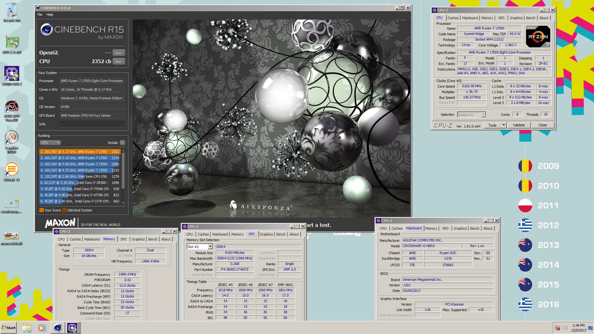
Task: Click the Core Voltage value 1.962 V
Action: [x=511, y=45]
